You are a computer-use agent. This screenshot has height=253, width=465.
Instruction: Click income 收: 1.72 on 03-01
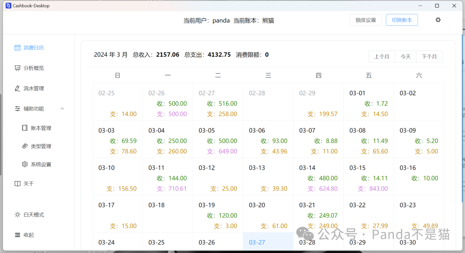tap(376, 103)
